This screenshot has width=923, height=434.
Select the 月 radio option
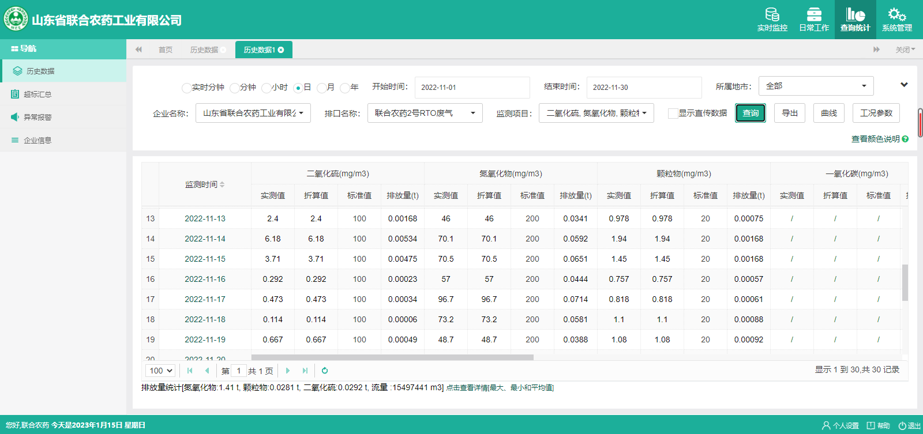tap(321, 88)
